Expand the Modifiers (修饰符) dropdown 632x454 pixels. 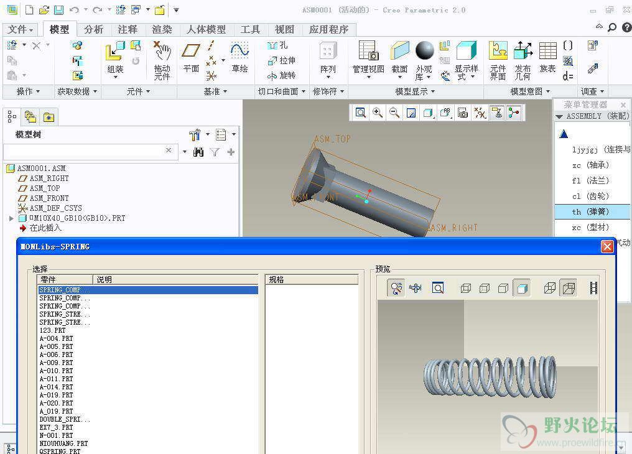point(328,92)
